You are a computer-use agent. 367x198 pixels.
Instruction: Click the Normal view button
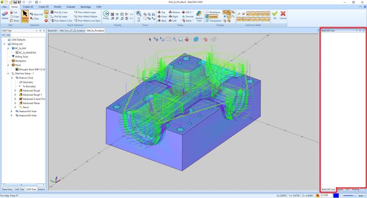coord(188,16)
